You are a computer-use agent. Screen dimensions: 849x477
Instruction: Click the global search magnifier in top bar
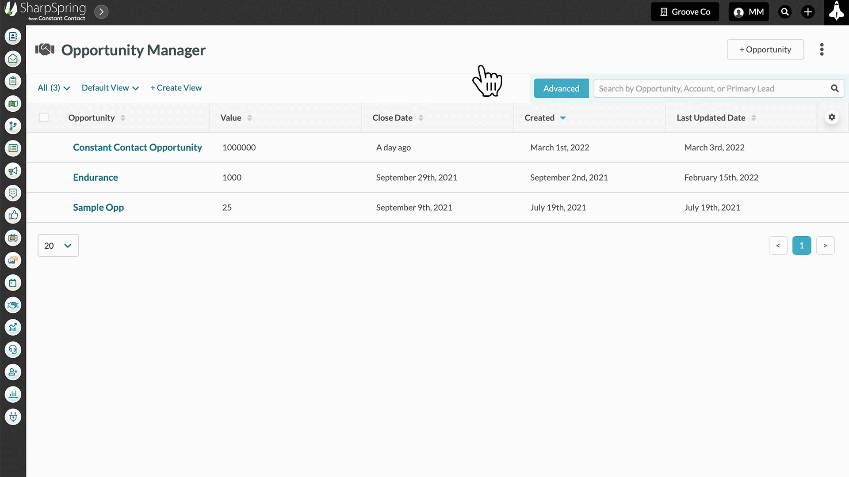point(785,12)
